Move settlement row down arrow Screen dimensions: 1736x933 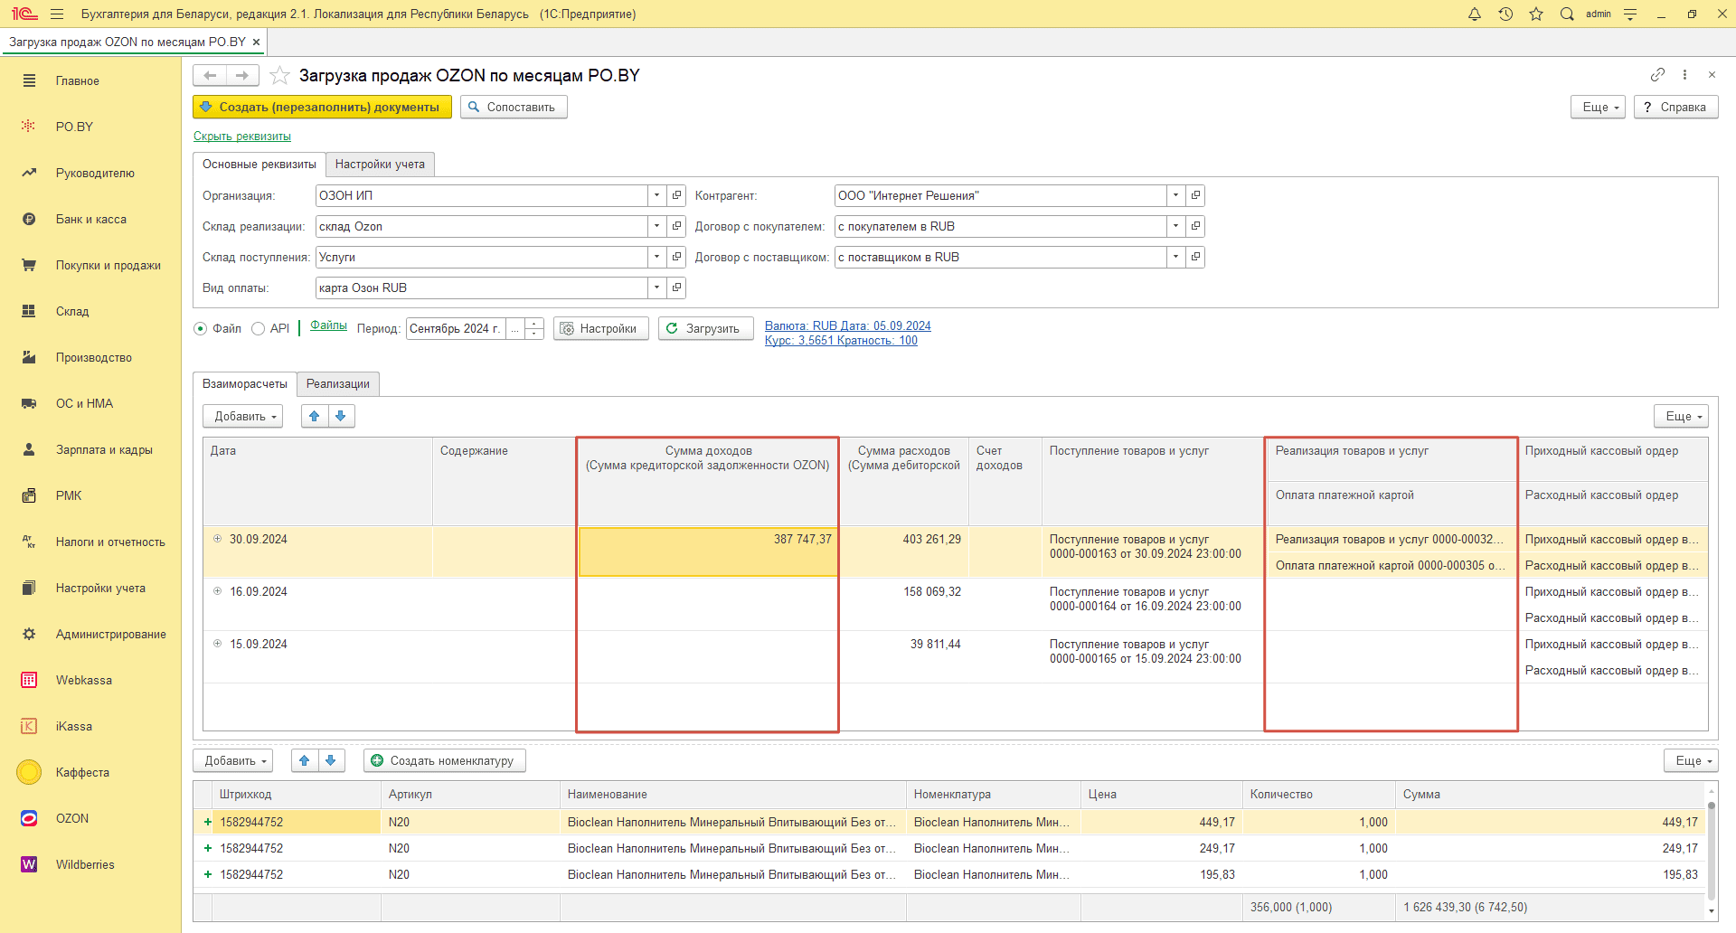(x=341, y=416)
